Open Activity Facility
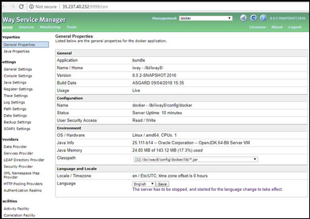 tap(16, 209)
